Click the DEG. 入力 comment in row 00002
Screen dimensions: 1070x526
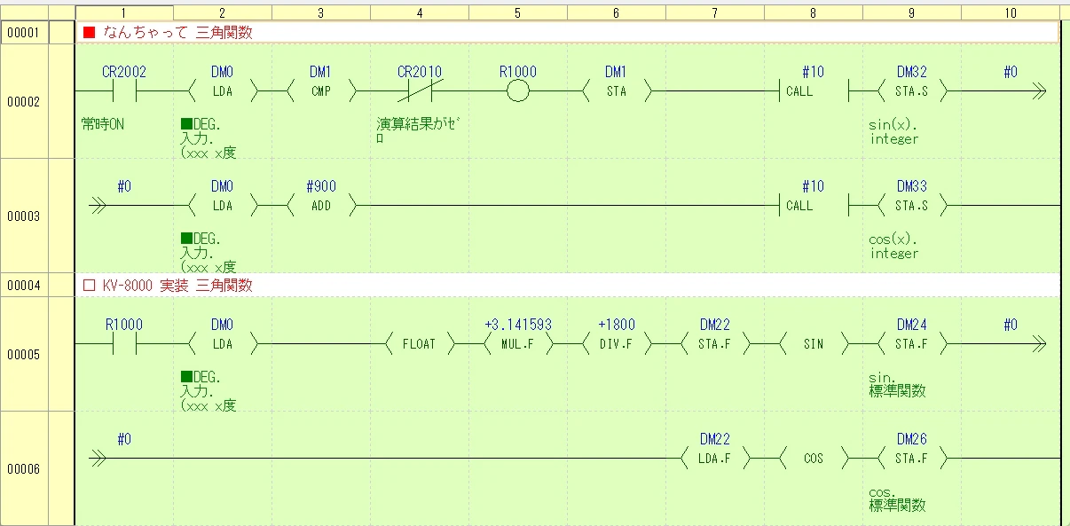pyautogui.click(x=208, y=138)
